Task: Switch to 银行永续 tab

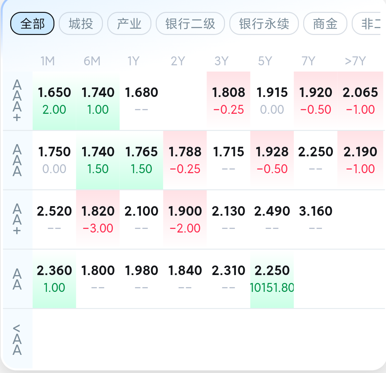Action: tap(264, 24)
